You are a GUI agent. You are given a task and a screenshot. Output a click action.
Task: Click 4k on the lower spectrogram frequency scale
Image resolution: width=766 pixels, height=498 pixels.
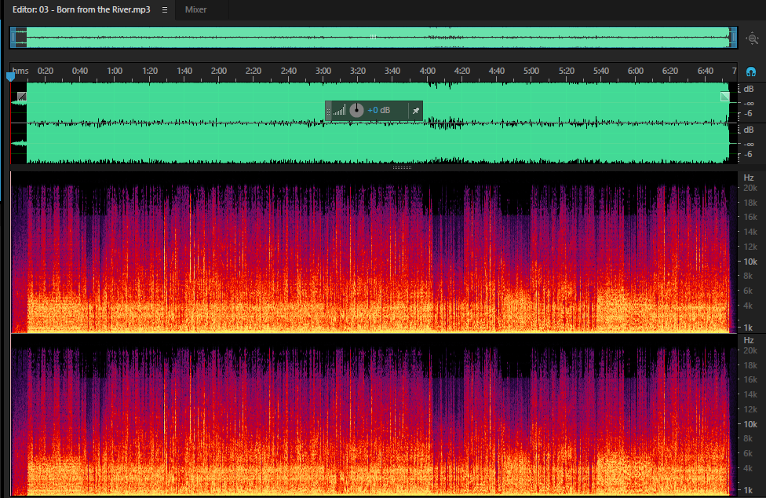pos(749,468)
